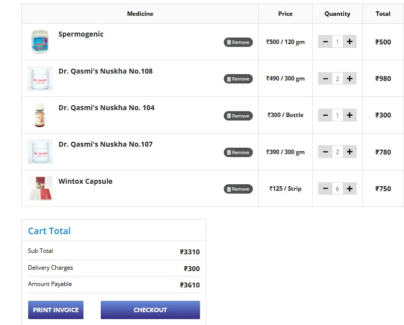Decrease Wintox Capsule strip quantity
This screenshot has width=404, height=325.
click(325, 189)
